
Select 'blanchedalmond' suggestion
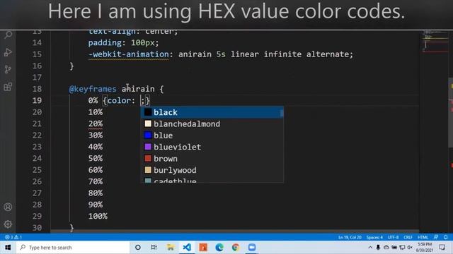click(x=212, y=124)
